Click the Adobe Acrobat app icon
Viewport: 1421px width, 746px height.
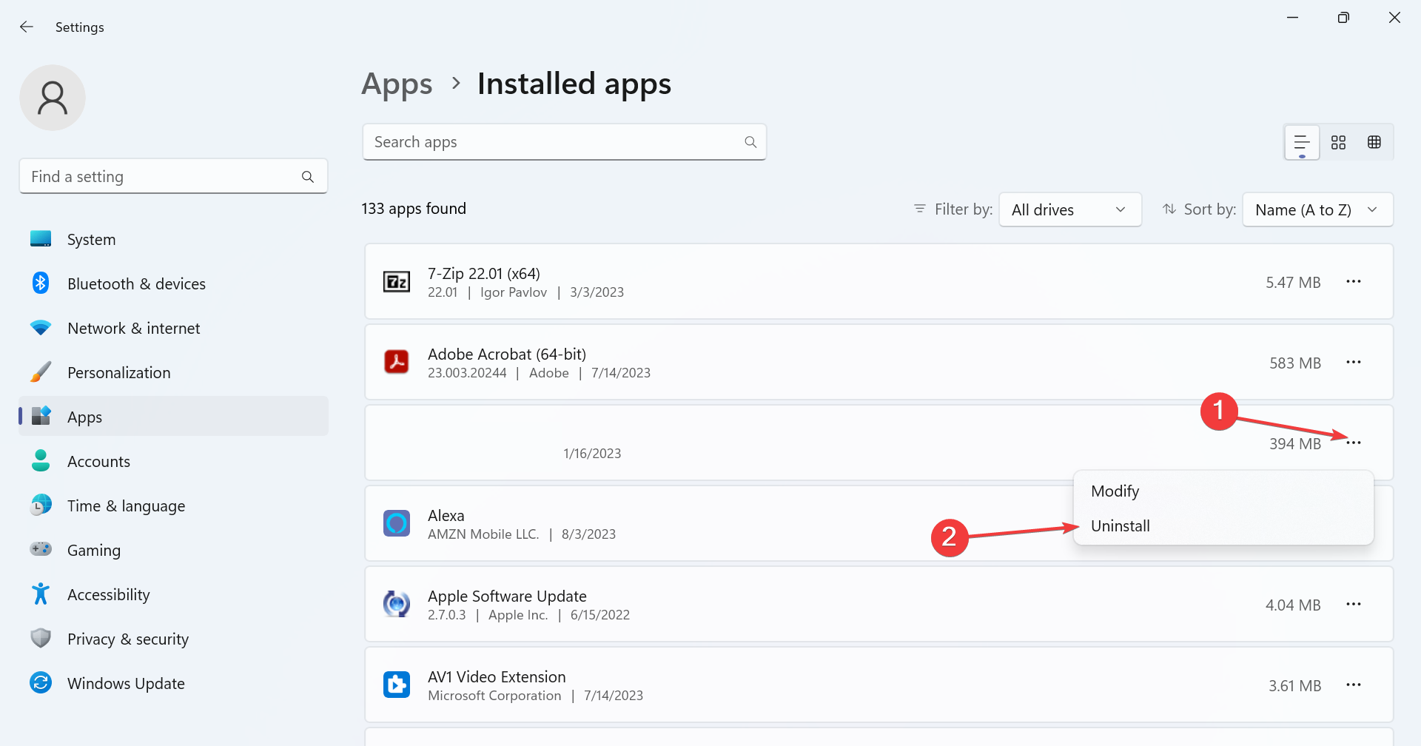(397, 362)
